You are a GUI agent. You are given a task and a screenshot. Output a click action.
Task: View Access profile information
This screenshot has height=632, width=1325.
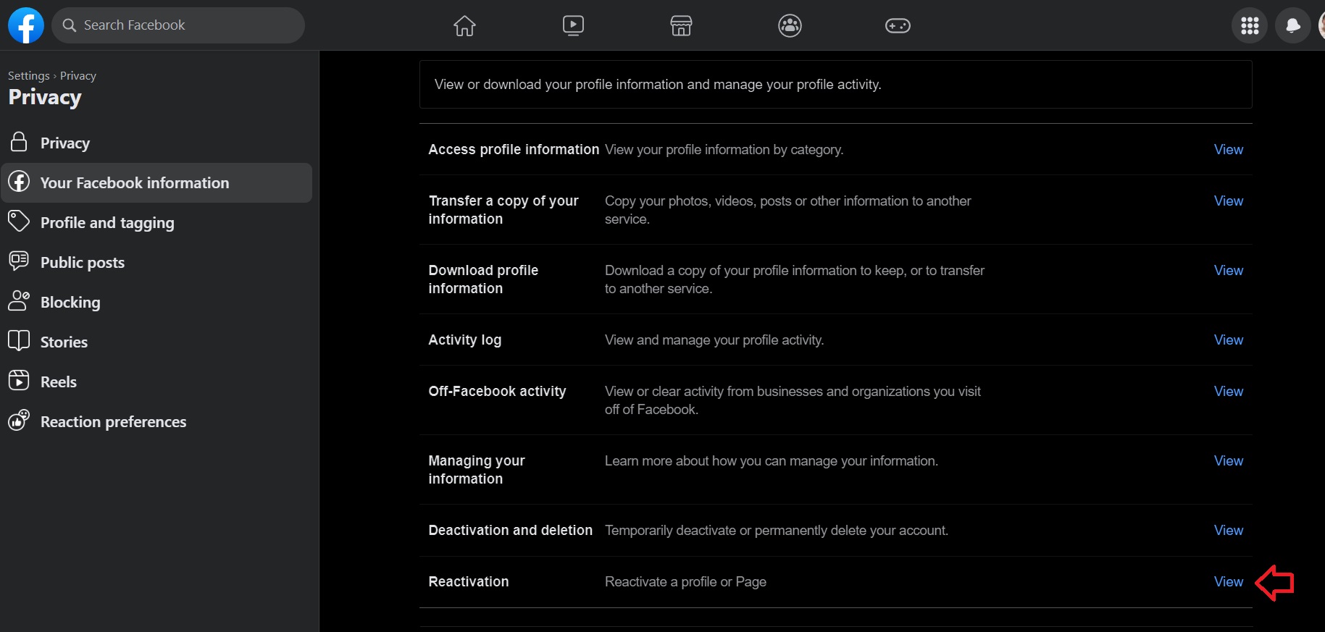(1229, 149)
